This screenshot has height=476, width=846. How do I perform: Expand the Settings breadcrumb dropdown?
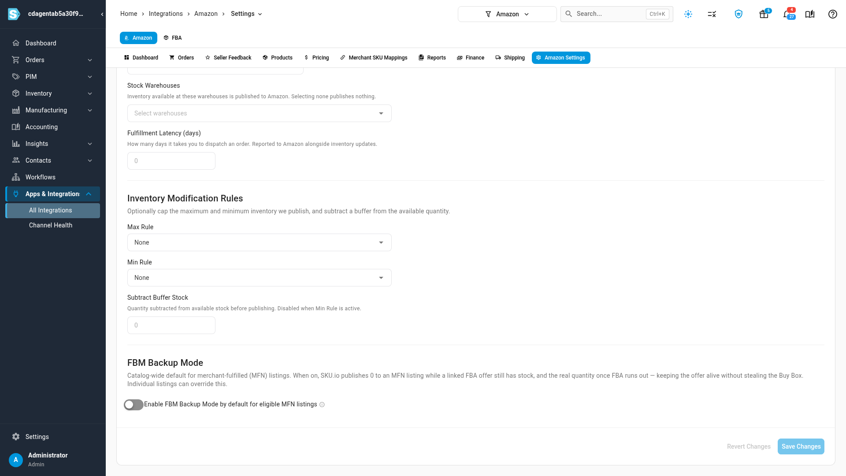(246, 14)
